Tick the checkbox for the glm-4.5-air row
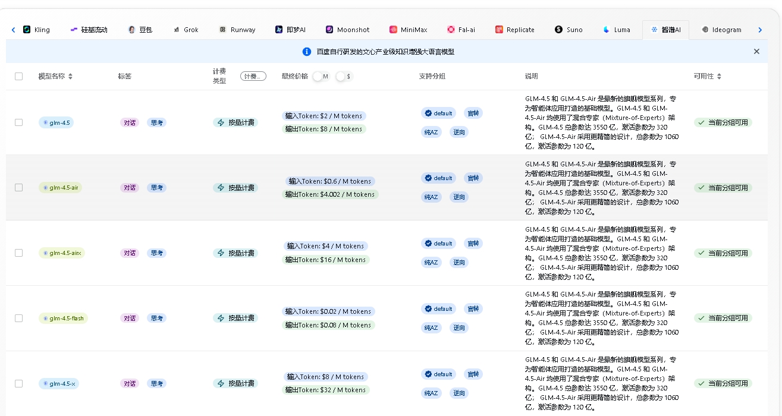782x416 pixels. pos(18,188)
